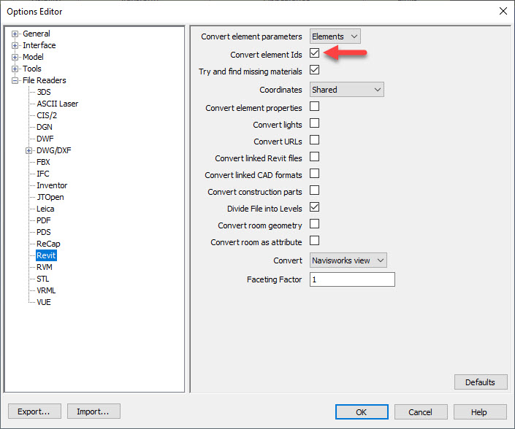Open the Convert Navisworks view dropdown
This screenshot has width=515, height=429.
(x=348, y=260)
